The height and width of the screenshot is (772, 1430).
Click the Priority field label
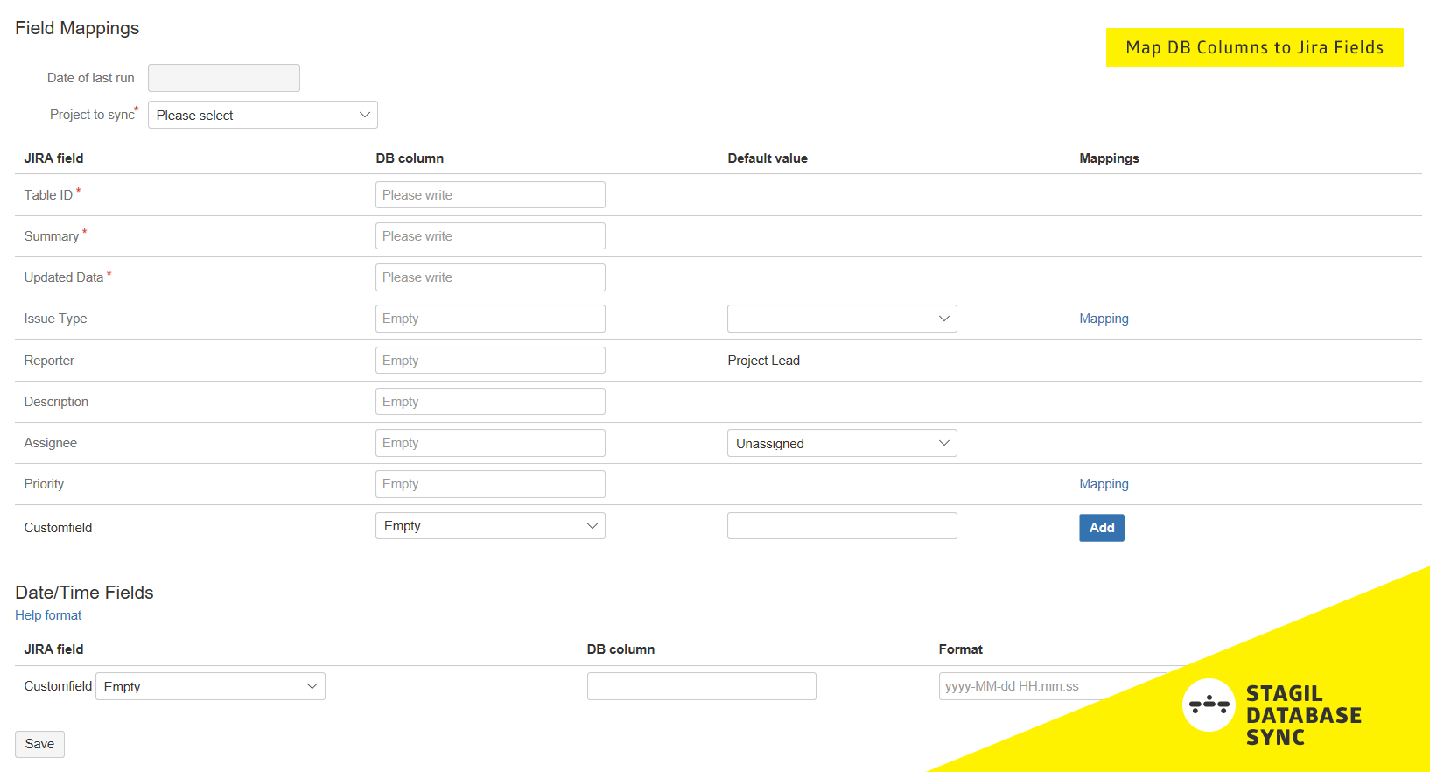pyautogui.click(x=44, y=484)
